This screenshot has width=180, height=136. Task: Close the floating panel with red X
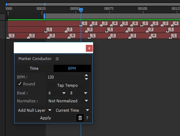coord(89,48)
